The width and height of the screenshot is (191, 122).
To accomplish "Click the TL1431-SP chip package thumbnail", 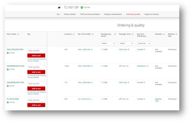I will (59, 8).
